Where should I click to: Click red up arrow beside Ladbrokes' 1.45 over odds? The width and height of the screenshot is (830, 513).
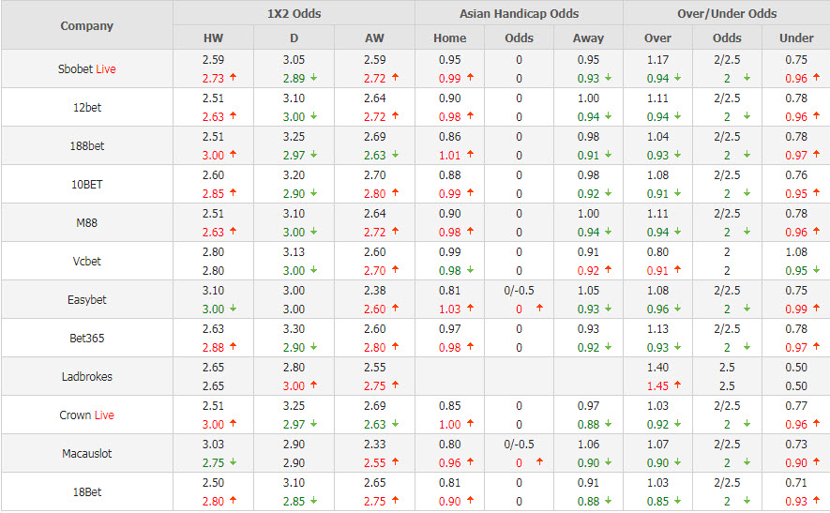(x=679, y=386)
